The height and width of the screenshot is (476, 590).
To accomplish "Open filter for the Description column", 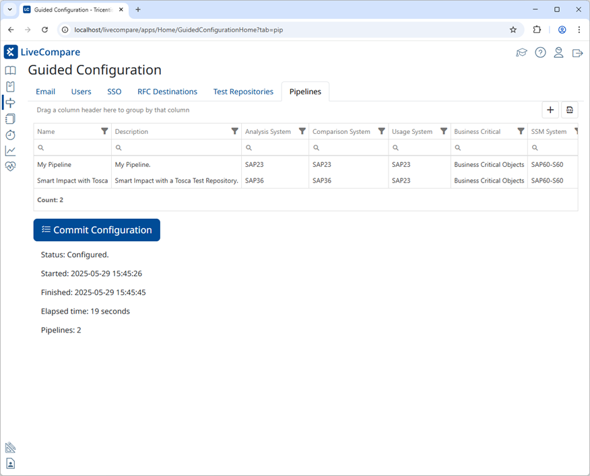I will [234, 131].
